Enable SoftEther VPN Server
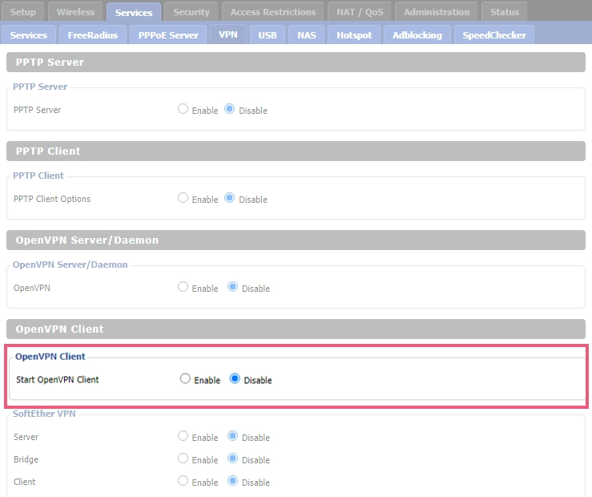The width and height of the screenshot is (592, 497). click(183, 436)
